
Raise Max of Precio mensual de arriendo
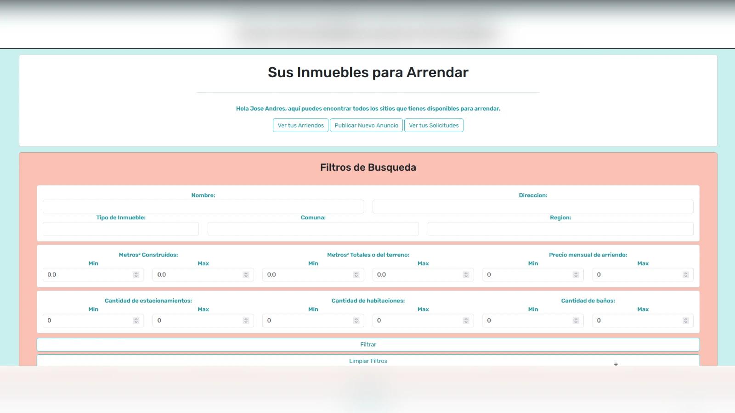pyautogui.click(x=686, y=273)
